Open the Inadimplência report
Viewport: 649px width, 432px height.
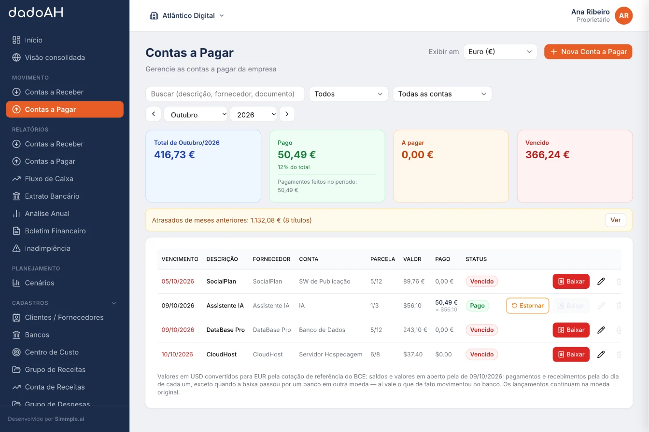coord(65,248)
